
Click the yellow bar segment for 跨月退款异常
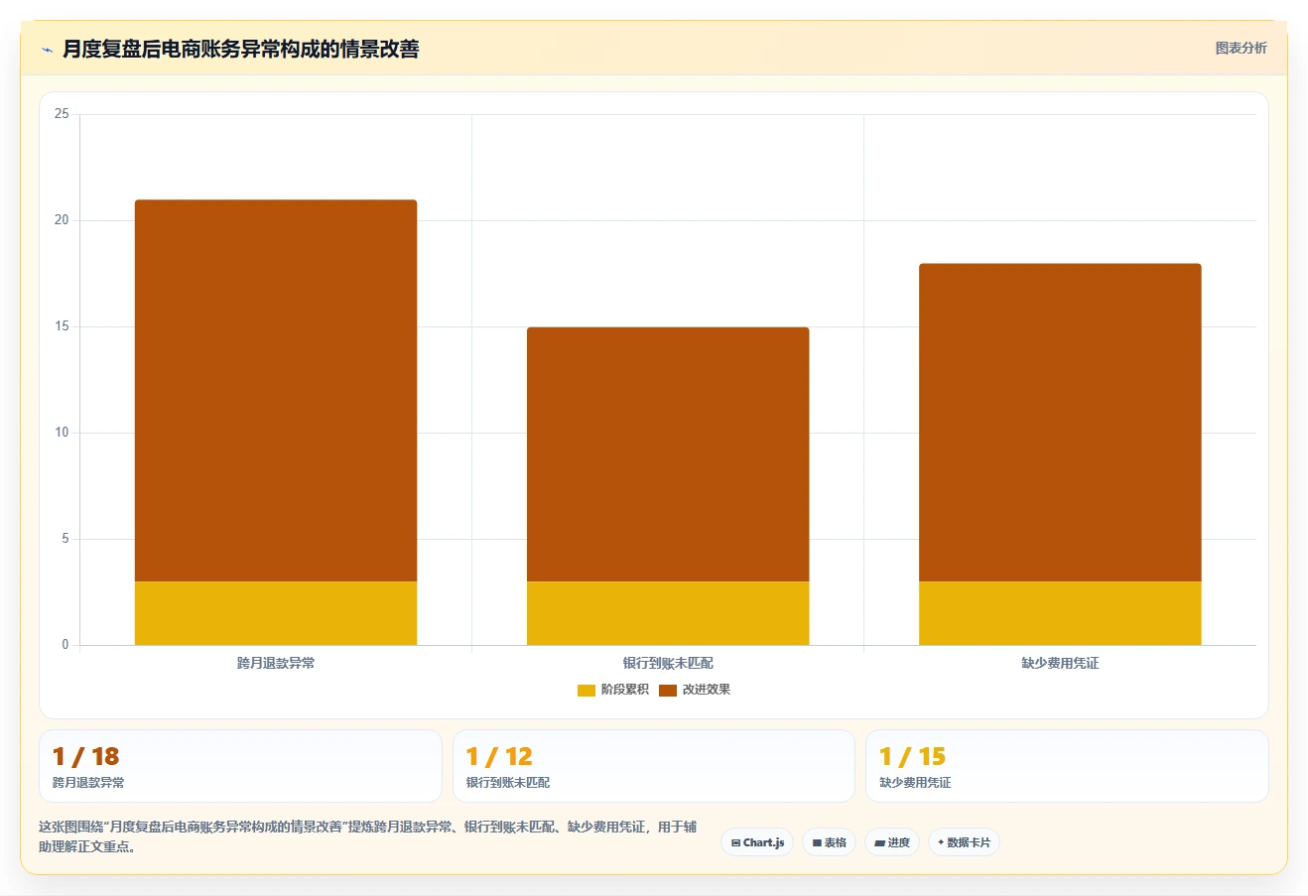tap(276, 613)
